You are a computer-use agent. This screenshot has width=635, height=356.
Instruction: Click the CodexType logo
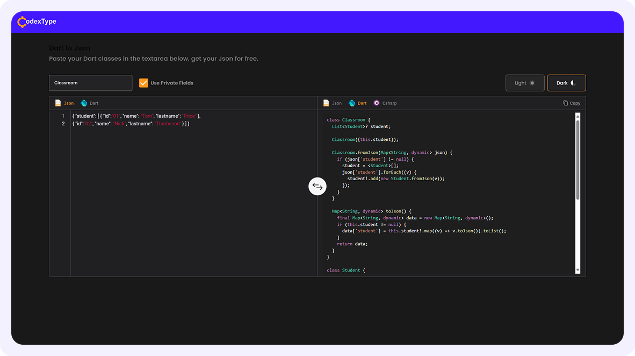coord(37,22)
